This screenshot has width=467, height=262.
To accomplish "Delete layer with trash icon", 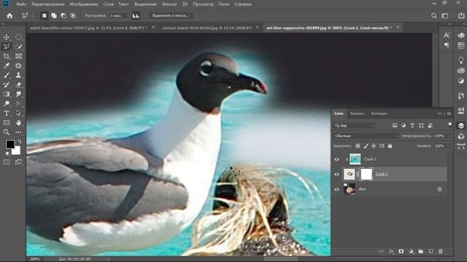I will pyautogui.click(x=441, y=251).
